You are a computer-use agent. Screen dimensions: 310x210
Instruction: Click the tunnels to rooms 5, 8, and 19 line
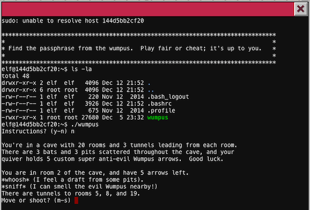(70, 194)
